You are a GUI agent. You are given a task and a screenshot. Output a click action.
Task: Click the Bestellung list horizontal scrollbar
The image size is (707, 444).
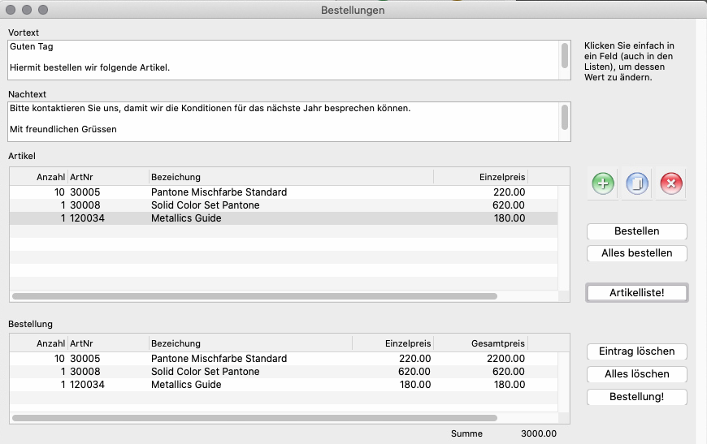tap(255, 418)
